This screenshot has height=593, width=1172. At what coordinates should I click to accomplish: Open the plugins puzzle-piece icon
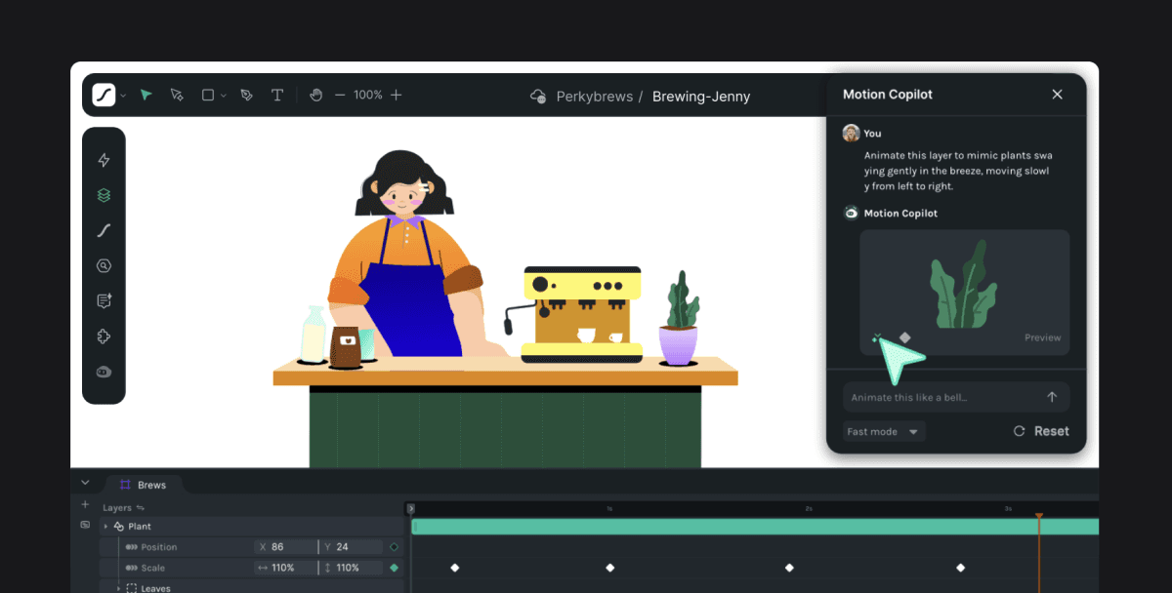click(104, 336)
